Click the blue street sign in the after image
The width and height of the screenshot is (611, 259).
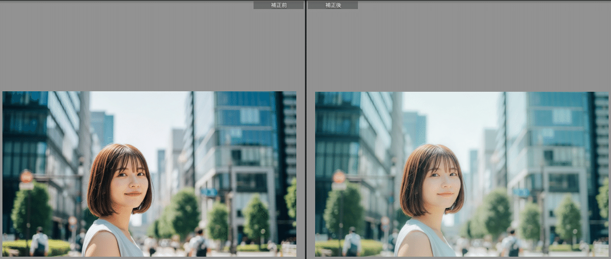[x=521, y=193]
